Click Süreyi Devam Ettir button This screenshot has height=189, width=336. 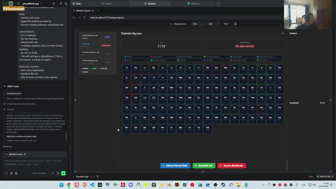tap(175, 166)
